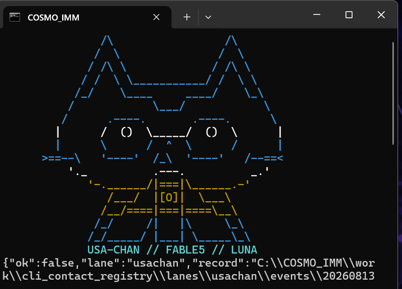Click the USA-CHAN banner text
This screenshot has width=402, height=289.
click(x=113, y=250)
